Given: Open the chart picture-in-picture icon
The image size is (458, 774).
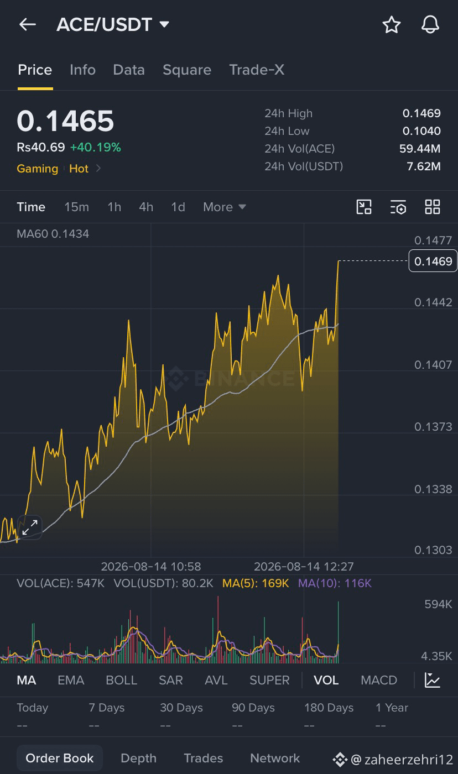Looking at the screenshot, I should [x=364, y=207].
